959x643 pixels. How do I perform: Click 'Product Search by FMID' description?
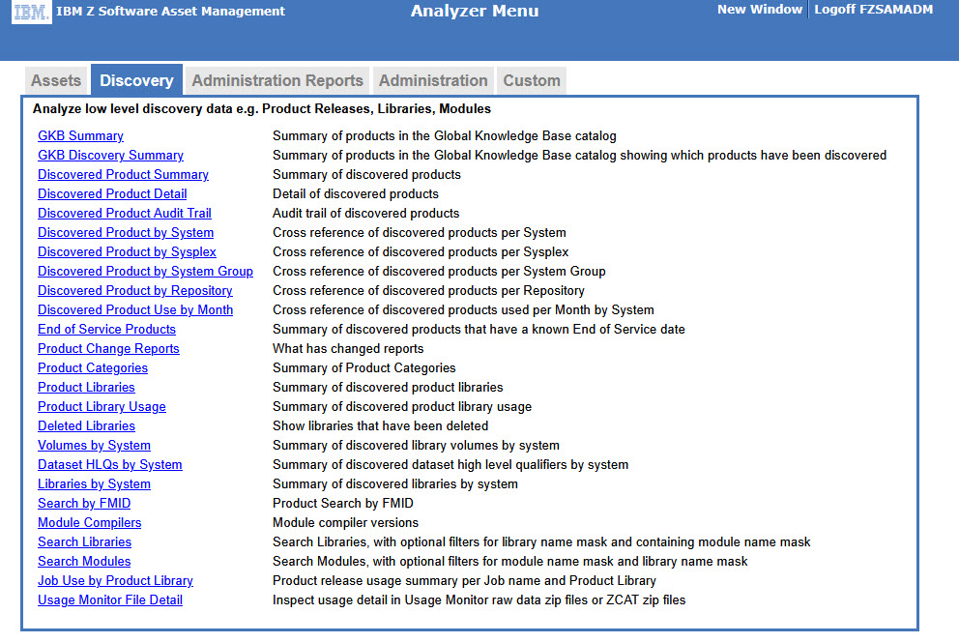point(343,504)
